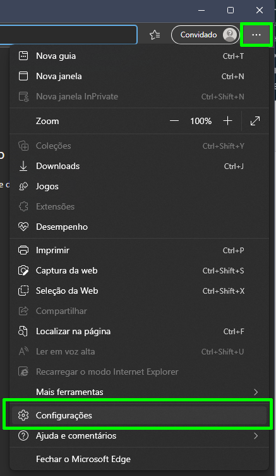
Task: Click inside the address bar field
Action: tap(68, 35)
